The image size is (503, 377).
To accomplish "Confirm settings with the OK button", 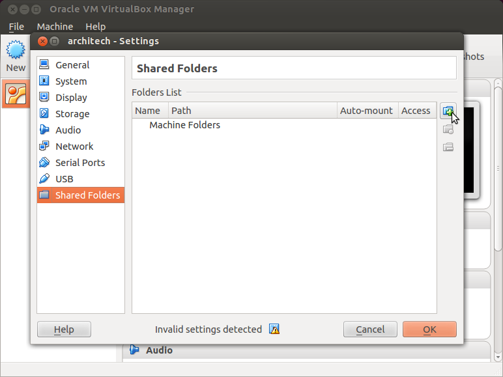I will click(429, 329).
